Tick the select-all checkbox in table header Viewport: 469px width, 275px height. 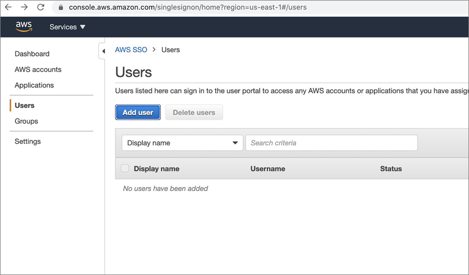(125, 168)
